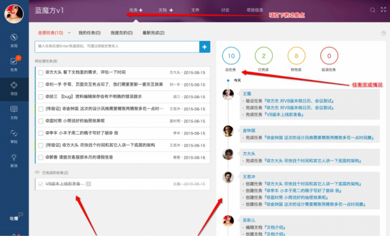Click the search magnifier icon in the header

(372, 10)
